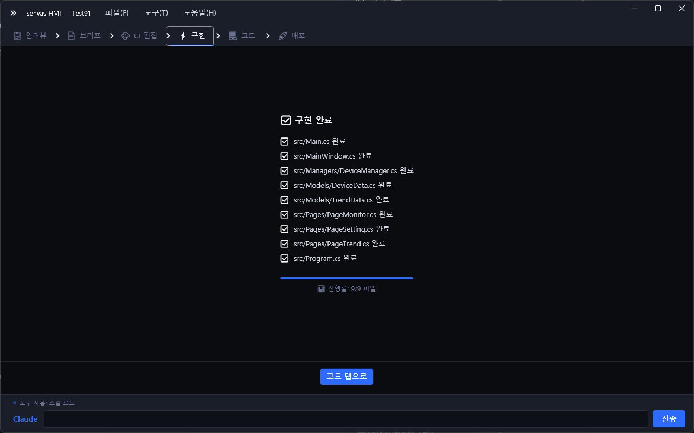694x433 pixels.
Task: Toggle the src/Main.cs checkbox
Action: point(285,142)
